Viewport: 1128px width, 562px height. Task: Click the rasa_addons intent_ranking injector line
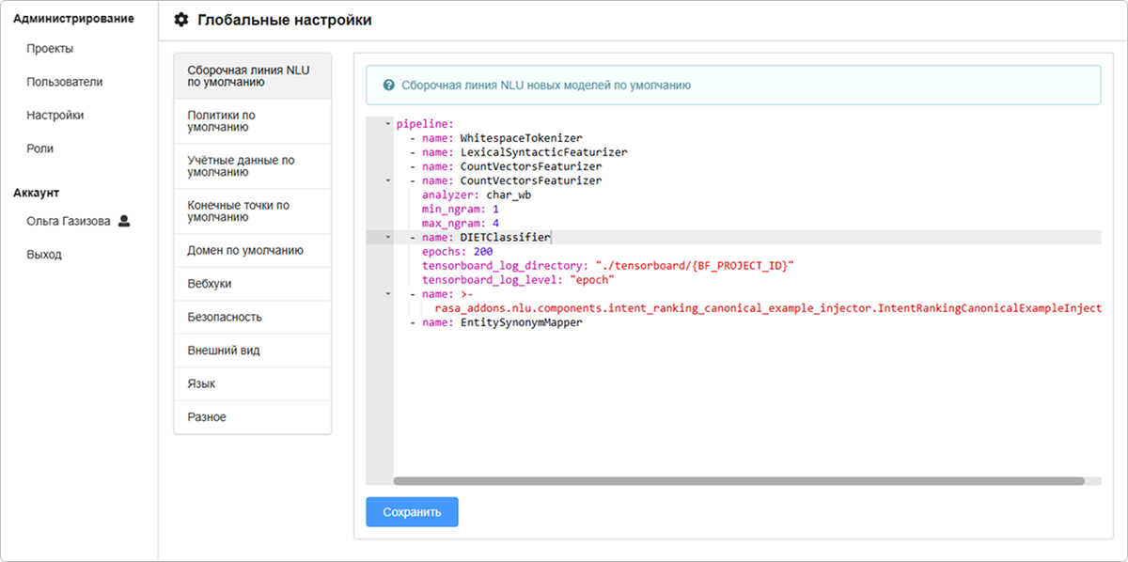coord(768,308)
